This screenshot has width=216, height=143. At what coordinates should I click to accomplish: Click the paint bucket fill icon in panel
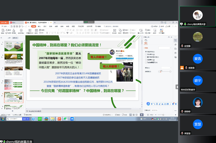point(146,40)
